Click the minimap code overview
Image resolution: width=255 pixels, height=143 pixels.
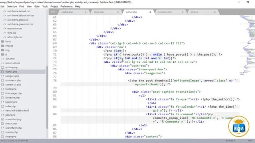247,45
